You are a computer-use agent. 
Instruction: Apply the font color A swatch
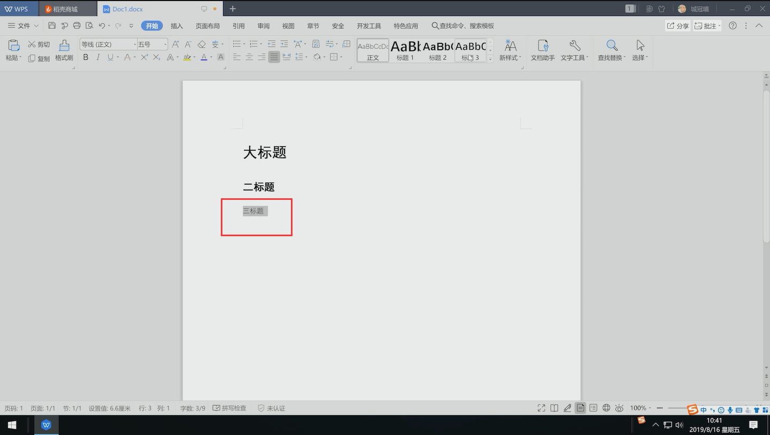click(204, 57)
